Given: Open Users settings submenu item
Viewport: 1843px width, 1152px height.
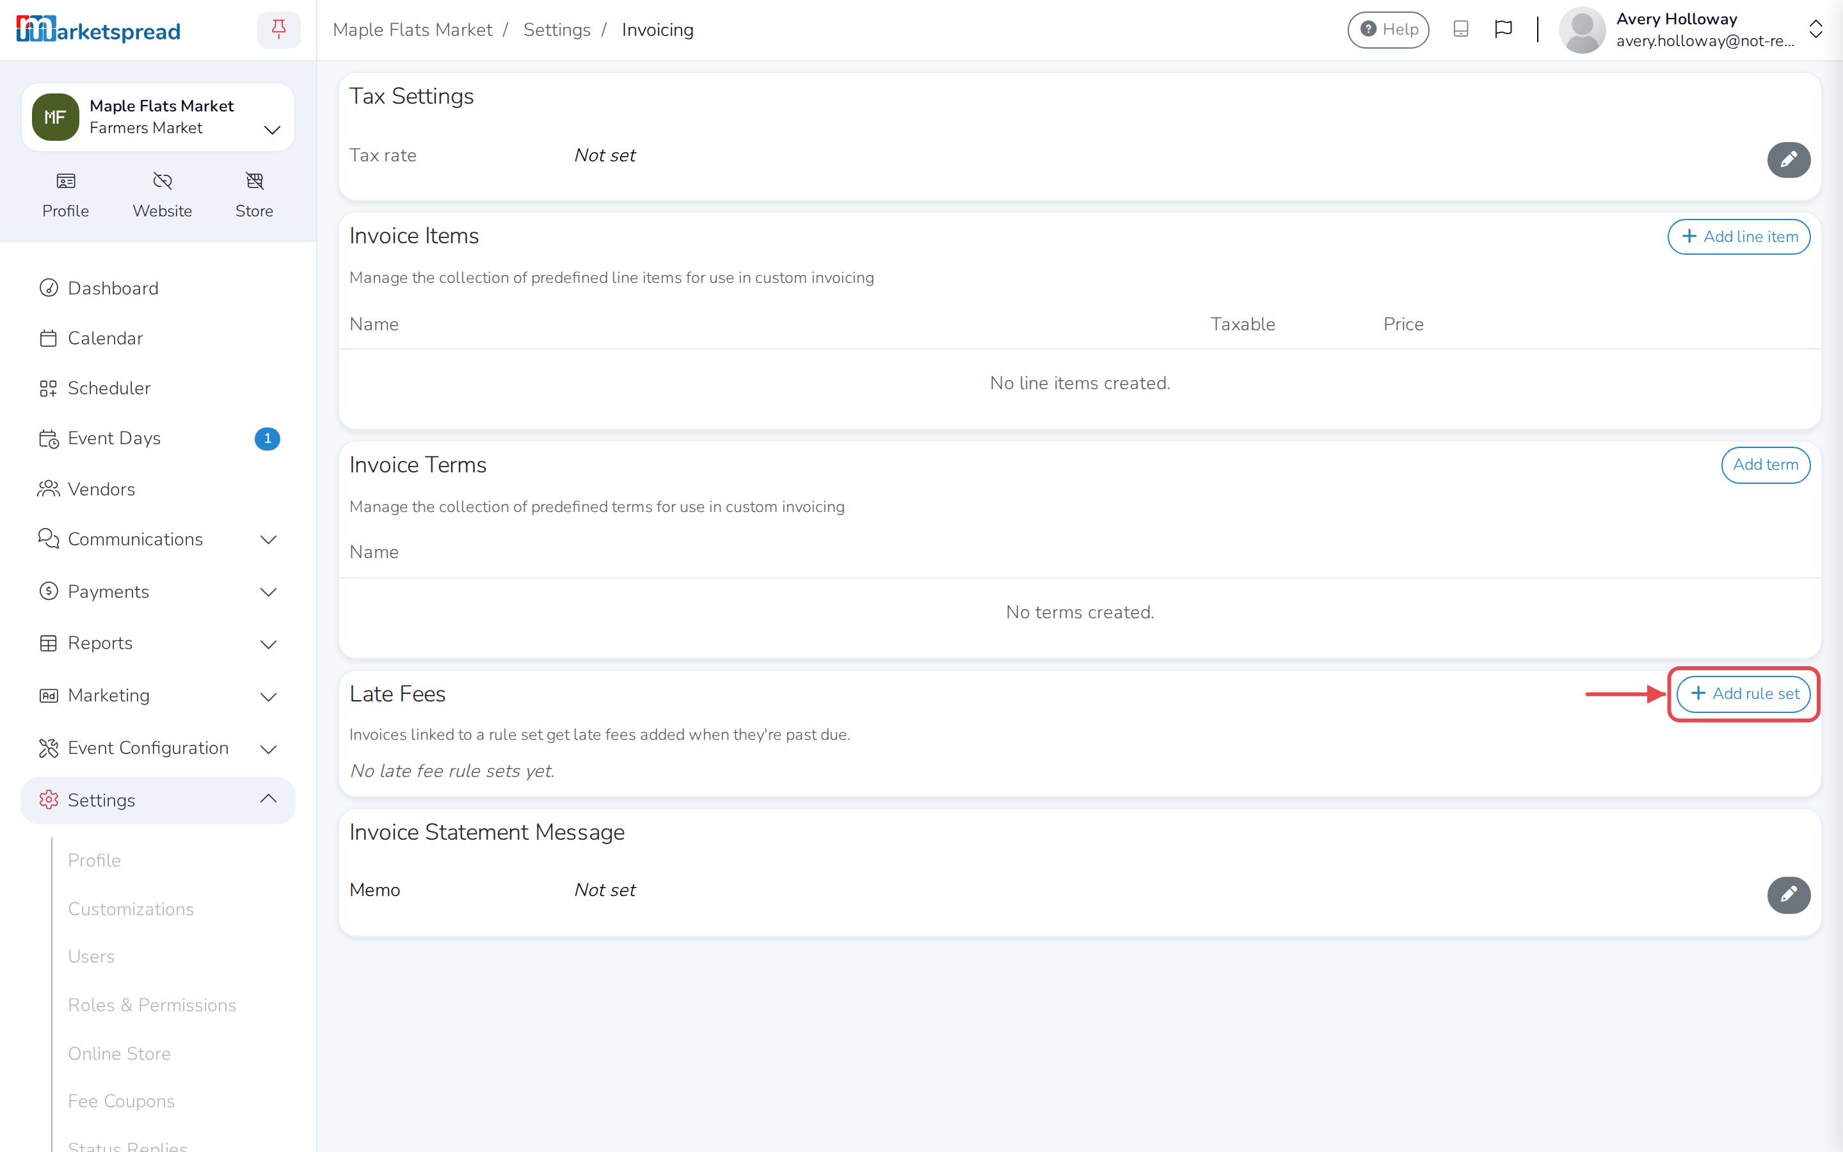Looking at the screenshot, I should point(92,956).
